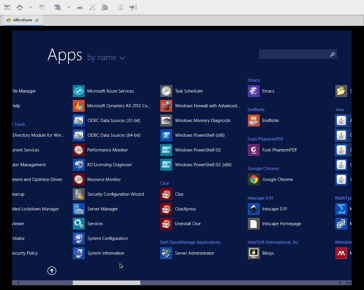Launch Microsoft Dynamics AX 2012 app
364x290 pixels.
click(112, 106)
